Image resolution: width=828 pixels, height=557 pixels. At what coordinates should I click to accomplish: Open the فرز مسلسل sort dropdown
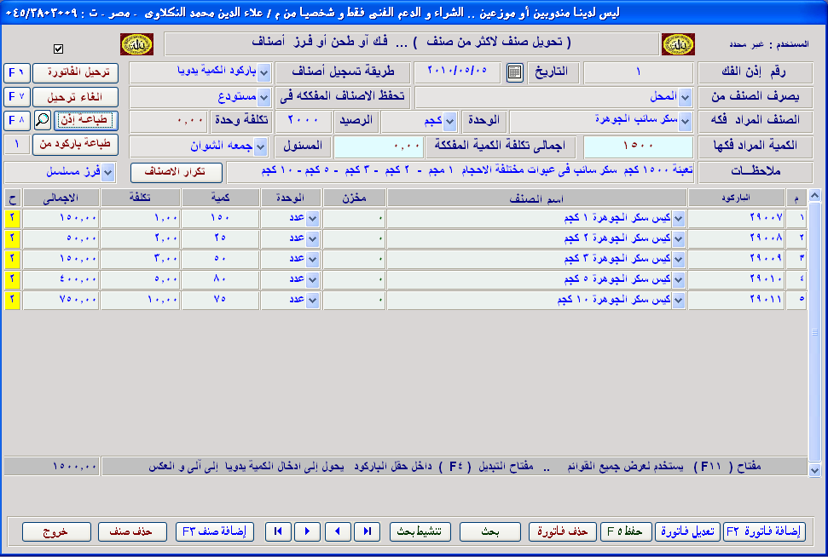[108, 172]
